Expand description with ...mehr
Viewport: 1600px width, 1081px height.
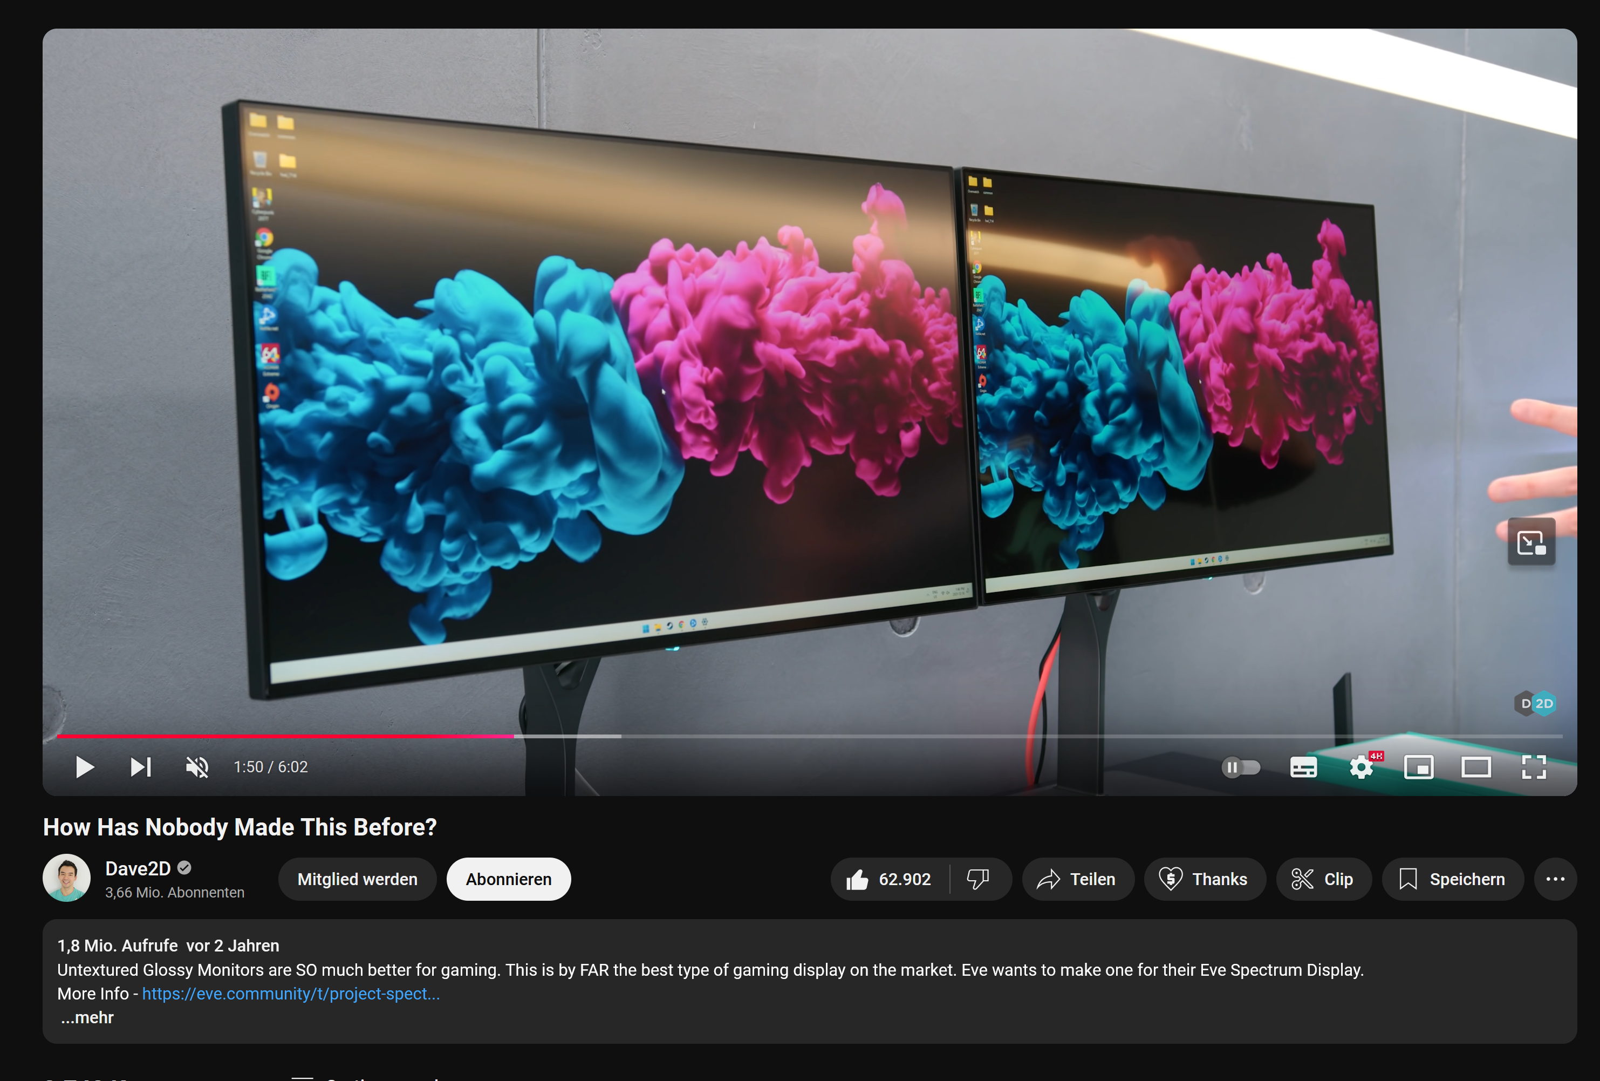point(87,1018)
